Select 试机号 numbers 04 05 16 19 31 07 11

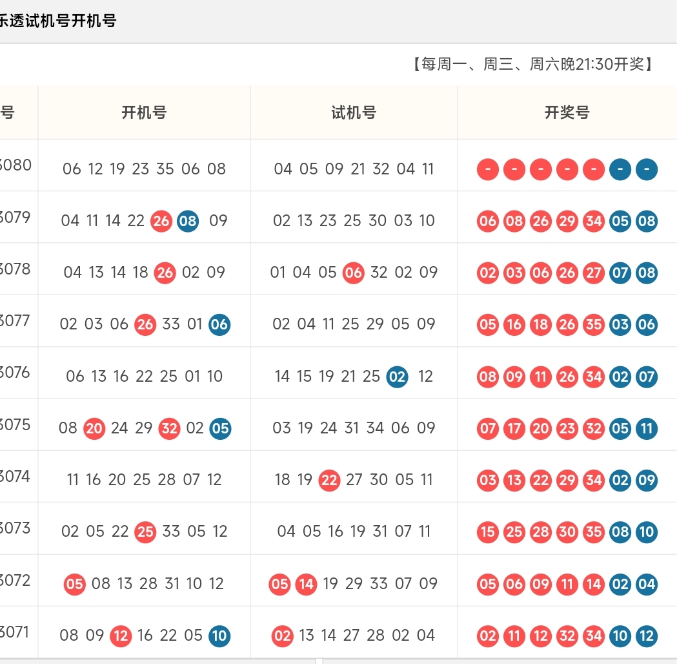pyautogui.click(x=354, y=532)
